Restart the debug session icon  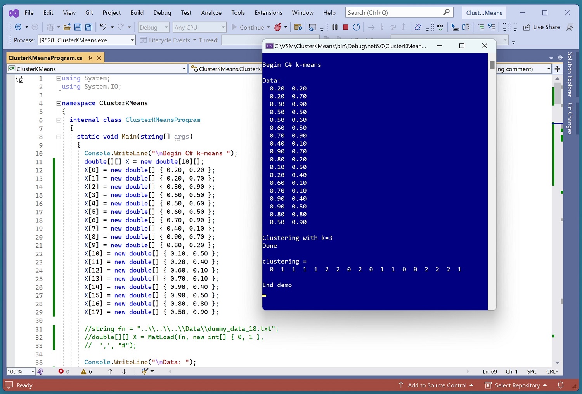tap(357, 27)
